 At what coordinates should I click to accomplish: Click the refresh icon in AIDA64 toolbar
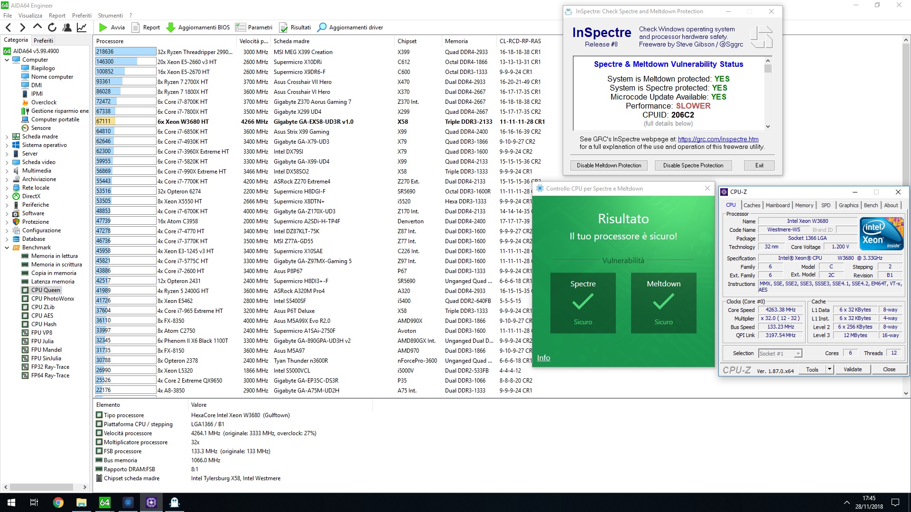(x=52, y=27)
